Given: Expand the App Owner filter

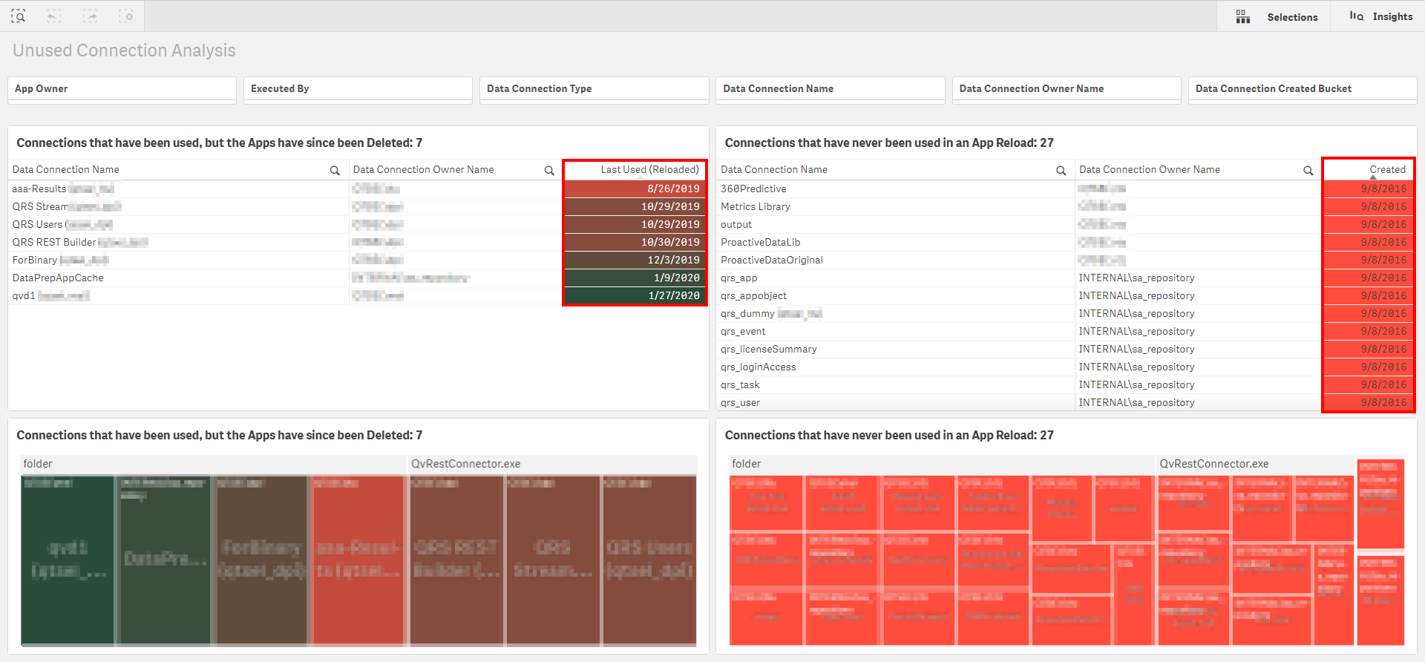Looking at the screenshot, I should (x=122, y=89).
